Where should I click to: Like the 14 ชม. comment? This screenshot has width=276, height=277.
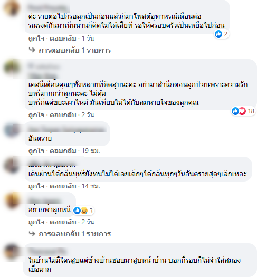(36, 186)
